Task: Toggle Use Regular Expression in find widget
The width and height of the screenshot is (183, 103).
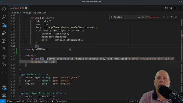Action: coord(146,17)
